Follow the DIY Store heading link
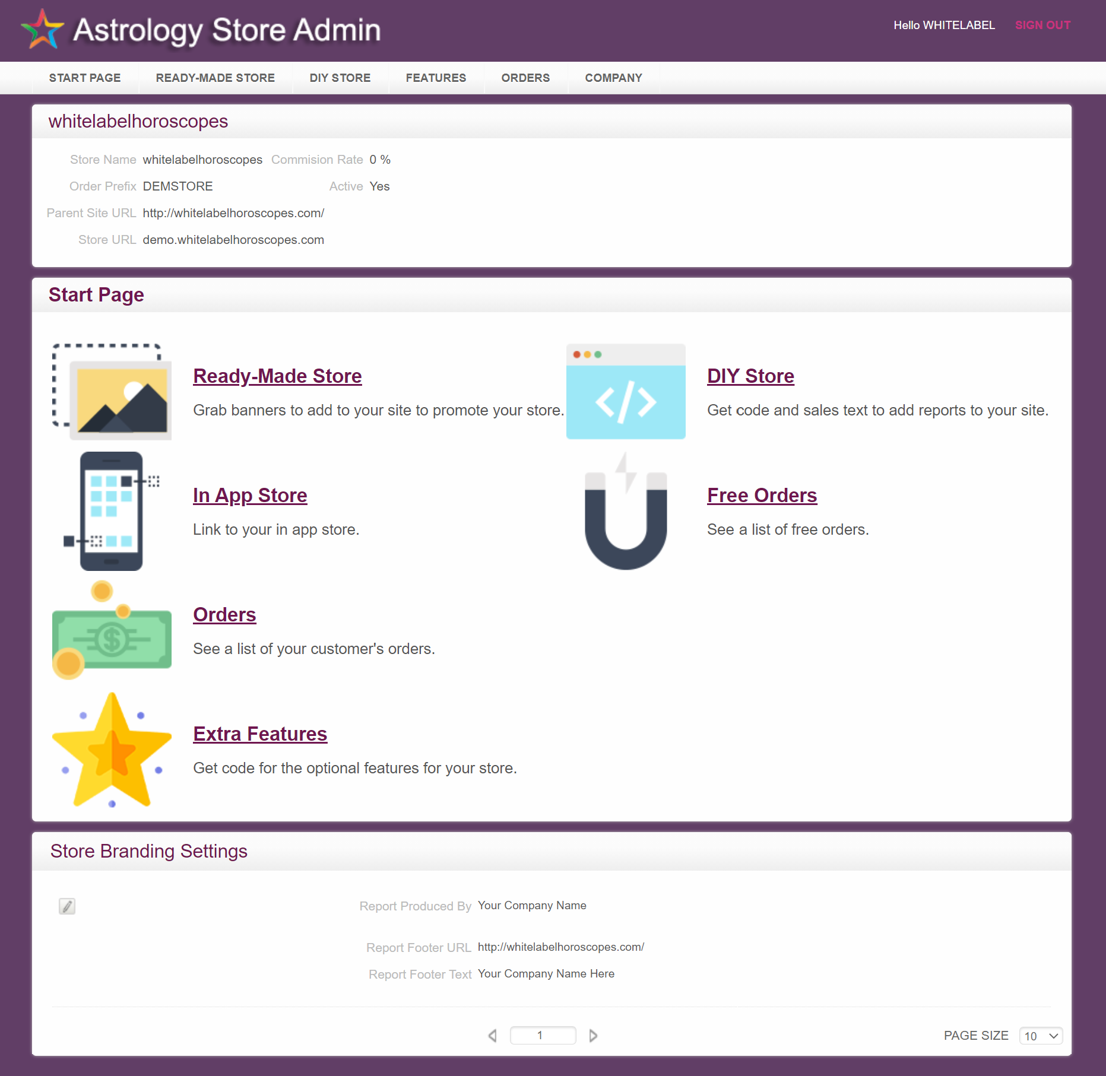 [x=750, y=376]
